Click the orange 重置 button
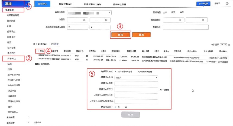233x126 pixels. click(141, 35)
